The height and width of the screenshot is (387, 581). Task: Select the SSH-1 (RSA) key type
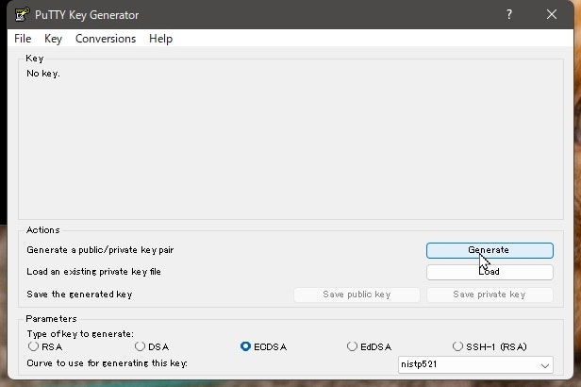(490, 347)
